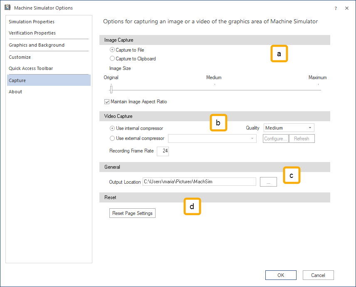Click the Recording Frame Rate field
356x287 pixels.
point(163,151)
